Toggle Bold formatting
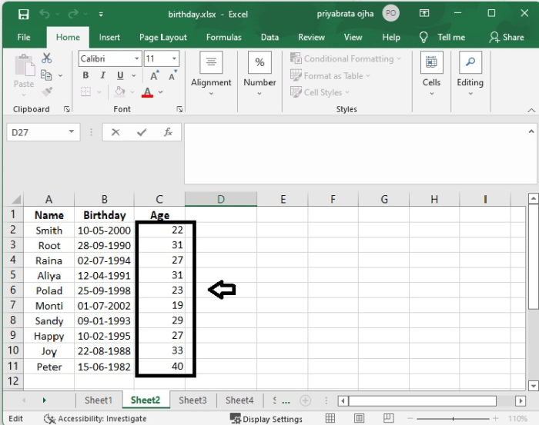 pyautogui.click(x=85, y=75)
